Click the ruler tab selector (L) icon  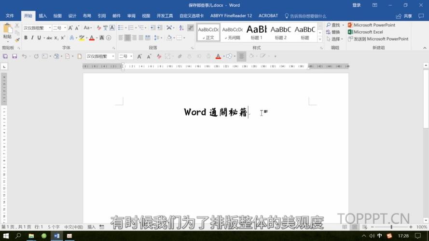point(4,67)
